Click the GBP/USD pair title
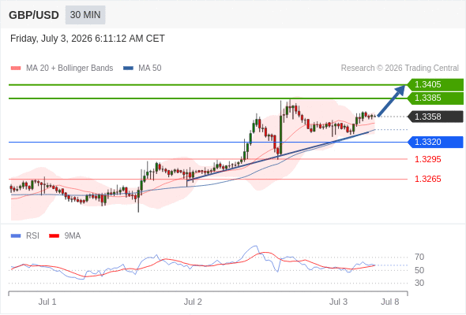The height and width of the screenshot is (315, 466). [34, 15]
